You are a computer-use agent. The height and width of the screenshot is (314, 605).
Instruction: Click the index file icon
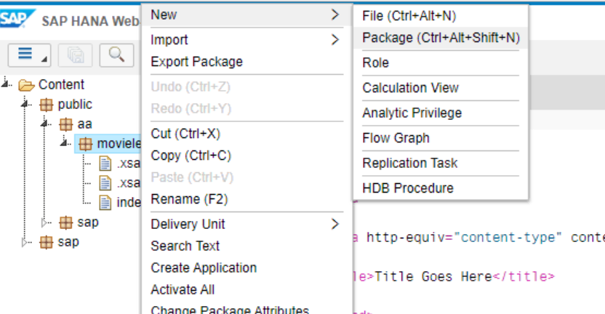coord(105,202)
